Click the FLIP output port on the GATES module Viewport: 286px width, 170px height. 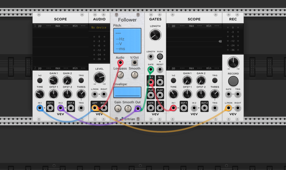[x=151, y=95]
